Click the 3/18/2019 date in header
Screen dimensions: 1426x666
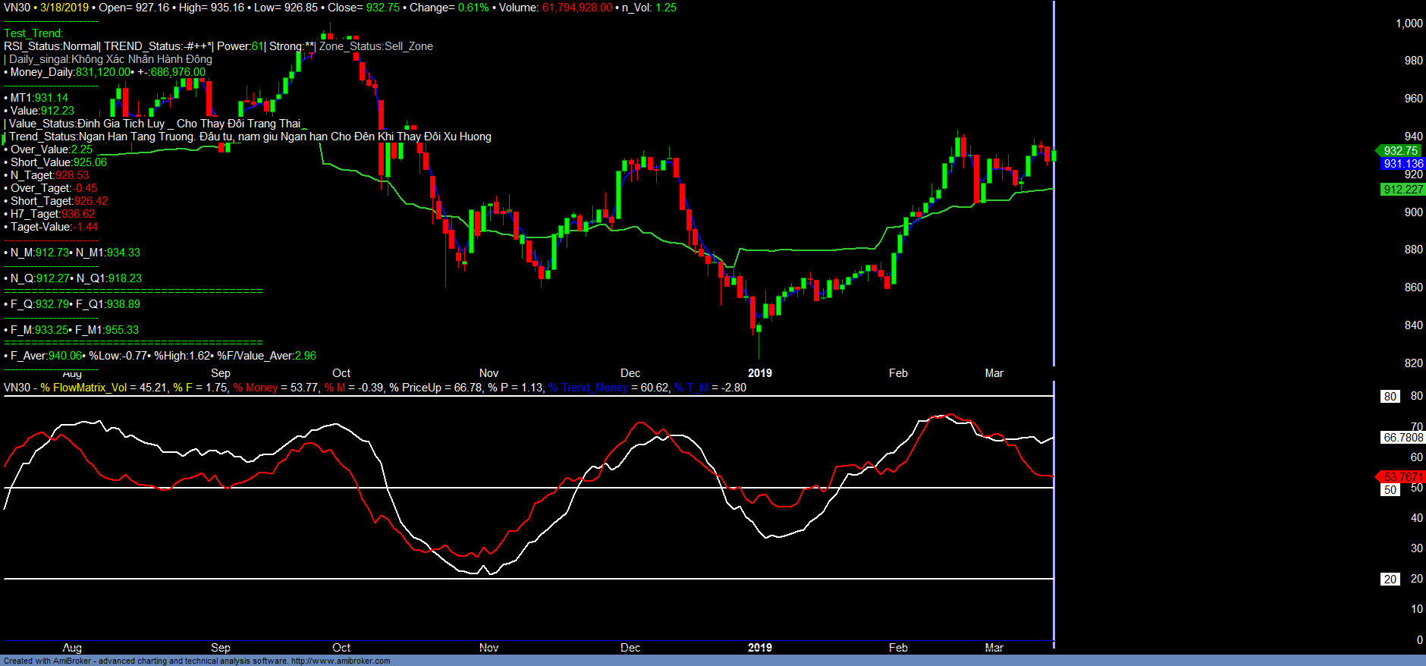tap(64, 8)
